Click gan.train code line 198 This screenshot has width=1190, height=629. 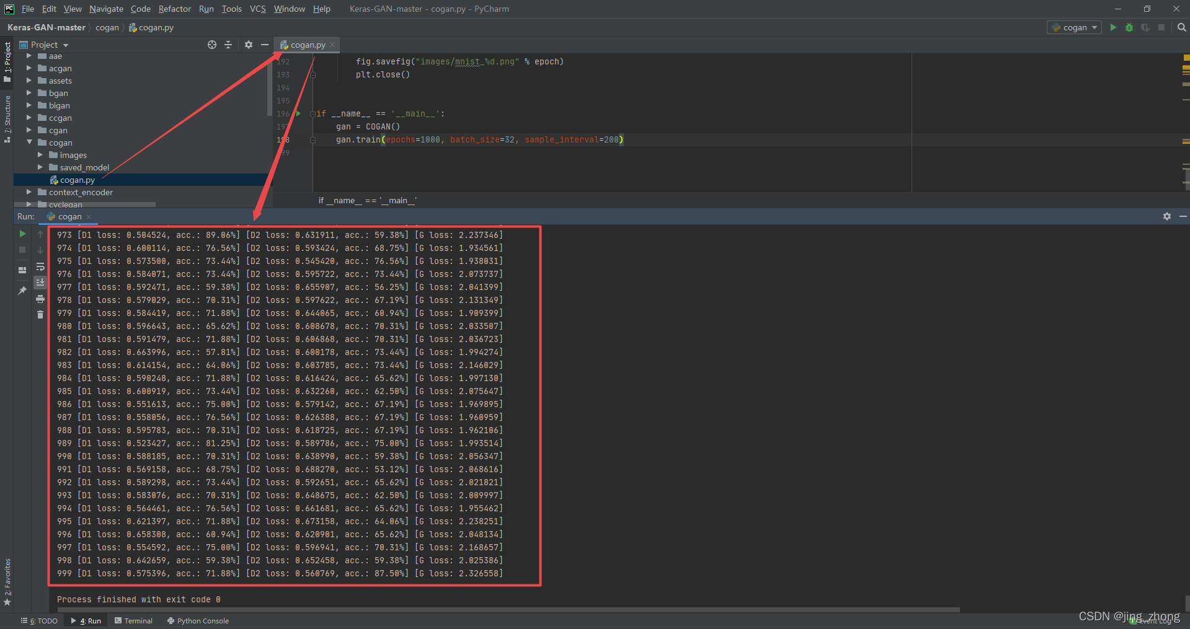[479, 139]
